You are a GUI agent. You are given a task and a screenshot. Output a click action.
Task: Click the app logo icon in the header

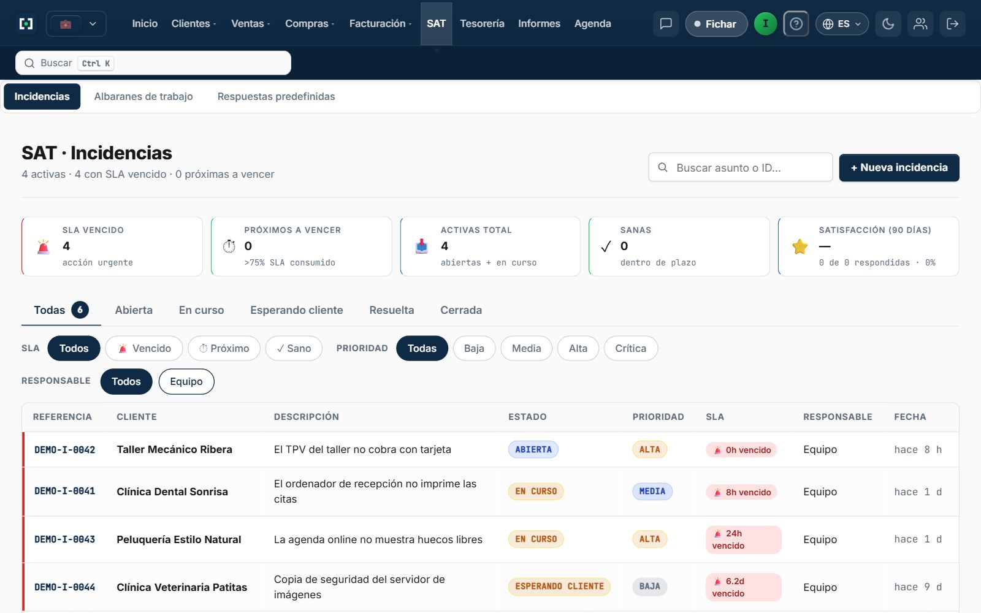26,24
